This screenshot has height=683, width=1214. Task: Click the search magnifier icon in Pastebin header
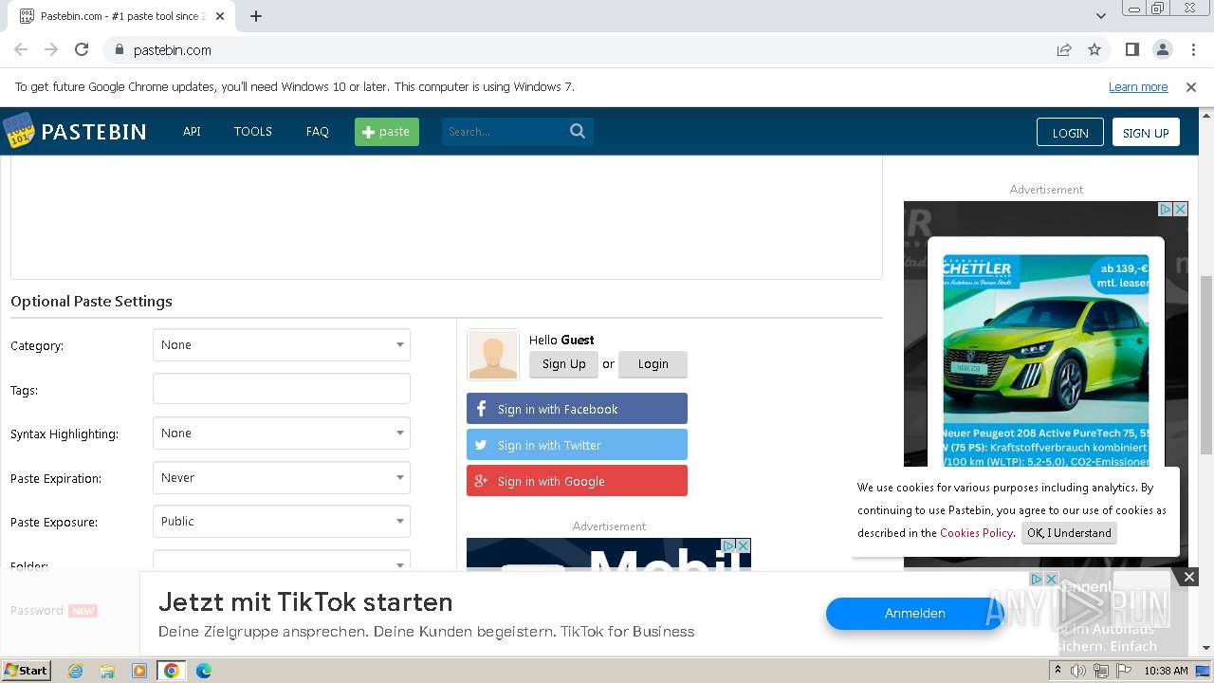pyautogui.click(x=578, y=131)
